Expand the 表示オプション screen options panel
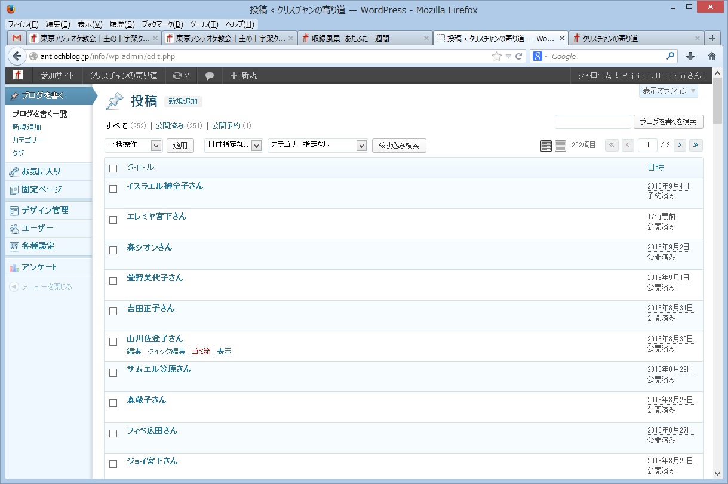728x484 pixels. pos(668,91)
